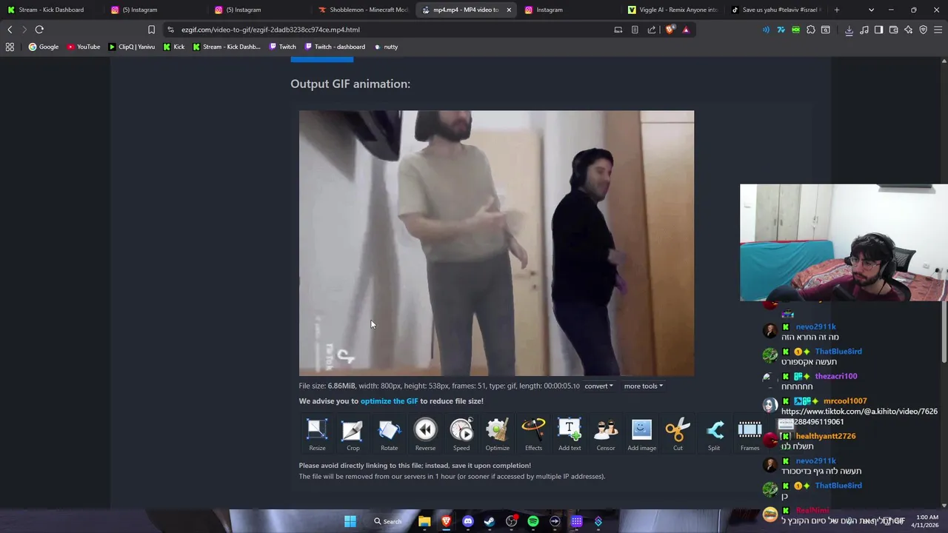Open a new browser tab
This screenshot has width=948, height=533.
[x=837, y=10]
